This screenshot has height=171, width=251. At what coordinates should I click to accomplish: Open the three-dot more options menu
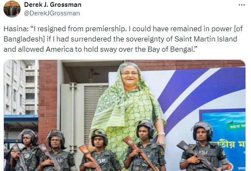[242, 5]
